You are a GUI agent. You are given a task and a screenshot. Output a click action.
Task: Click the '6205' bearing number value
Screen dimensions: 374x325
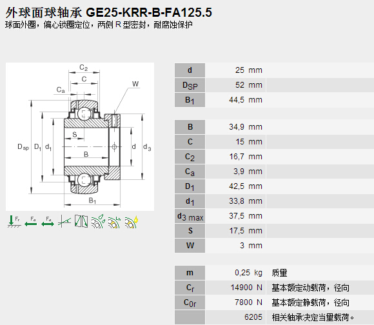(x=253, y=317)
